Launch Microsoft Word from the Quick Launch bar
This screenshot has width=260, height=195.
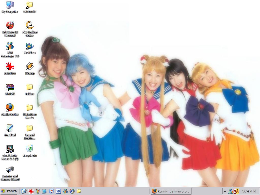click(x=58, y=191)
